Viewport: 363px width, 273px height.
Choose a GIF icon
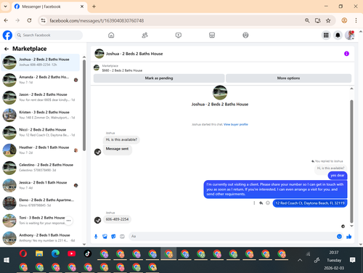click(122, 237)
